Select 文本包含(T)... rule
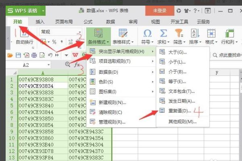The width and height of the screenshot is (242, 161). point(183,91)
